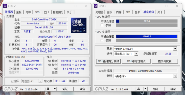
Task: Click 验证 button in right window
Action: (156, 89)
